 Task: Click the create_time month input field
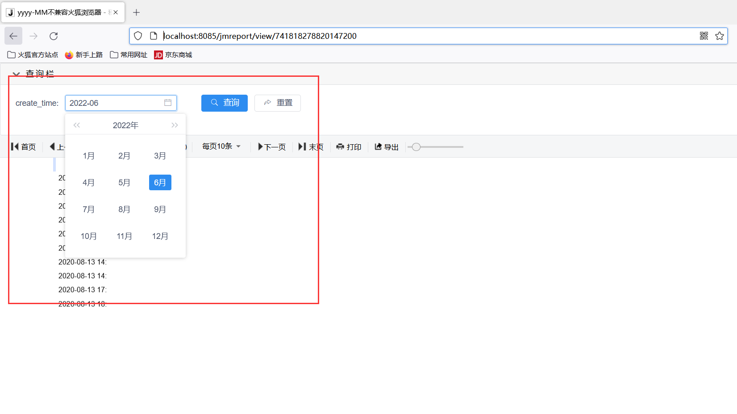[x=121, y=103]
